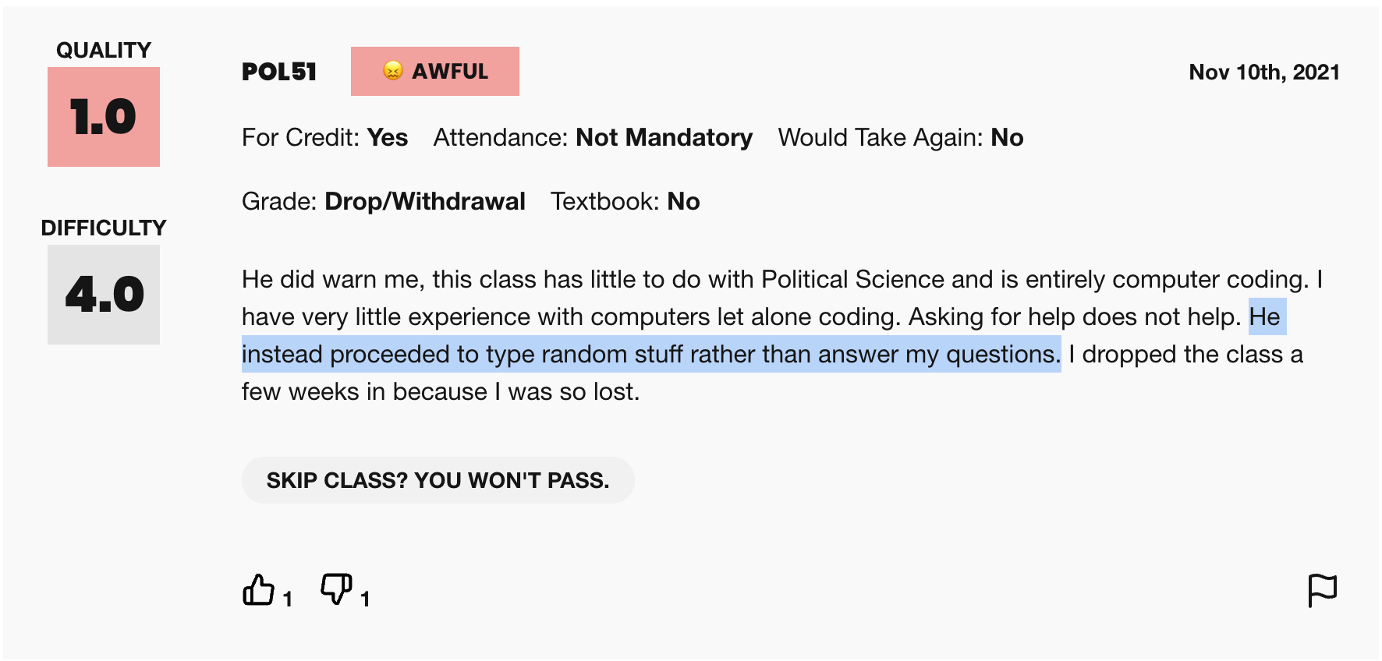Screen dimensions: 1382x661
Task: Click the thumbs down icon
Action: pos(336,589)
